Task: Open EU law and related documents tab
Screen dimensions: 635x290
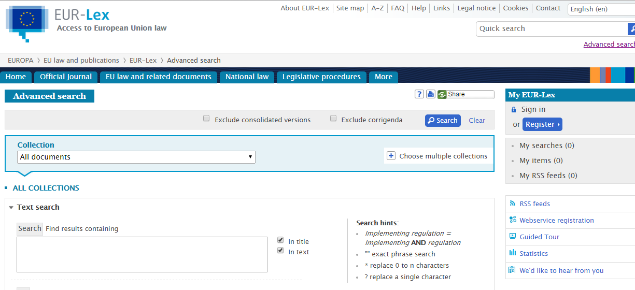Action: click(159, 77)
